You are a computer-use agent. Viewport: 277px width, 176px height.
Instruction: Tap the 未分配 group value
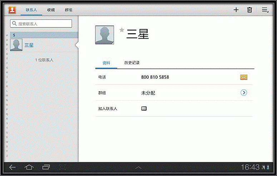pyautogui.click(x=148, y=93)
